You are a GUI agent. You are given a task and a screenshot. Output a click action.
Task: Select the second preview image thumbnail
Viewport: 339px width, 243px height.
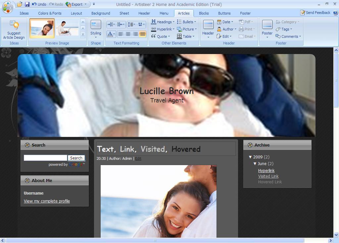click(x=67, y=28)
